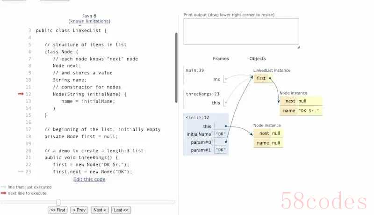Click code line 'private Node first = null;'
Image resolution: width=374 pixels, height=215 pixels.
click(81, 136)
